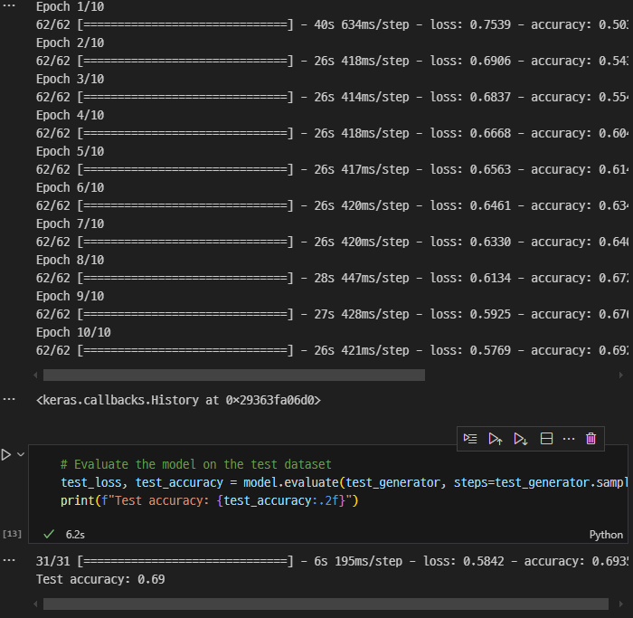
Task: Click loss value 0.6134
Action: (x=490, y=278)
